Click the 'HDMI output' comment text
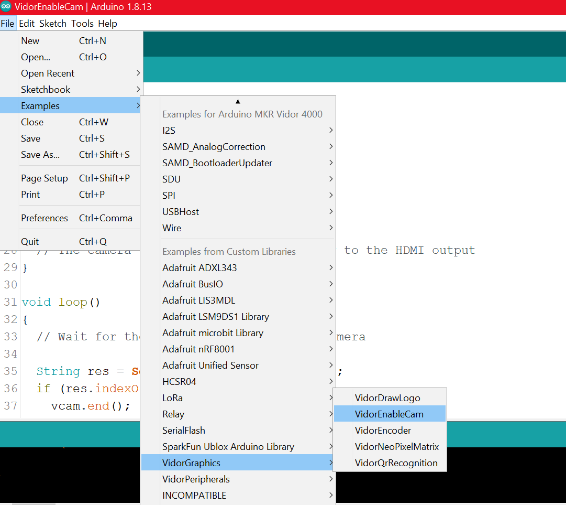This screenshot has width=566, height=505. [x=435, y=250]
